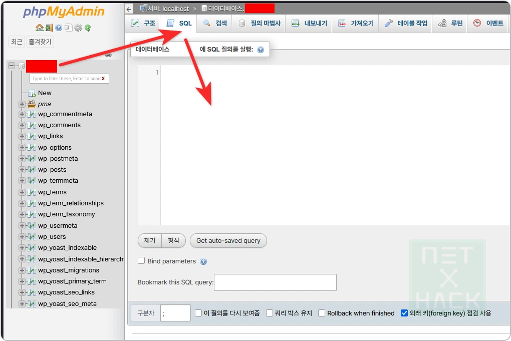Click the log out door icon

coord(49,28)
